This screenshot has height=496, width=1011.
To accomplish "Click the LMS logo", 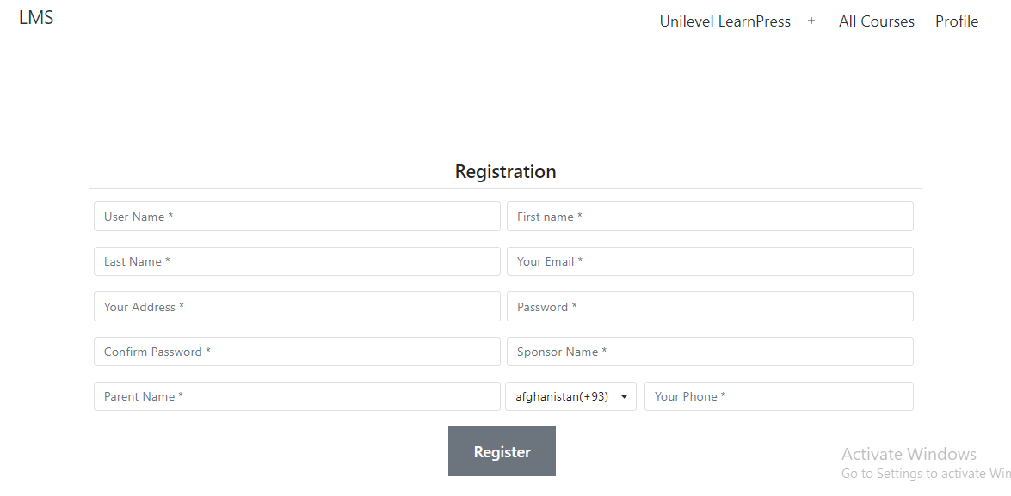I will tap(36, 17).
